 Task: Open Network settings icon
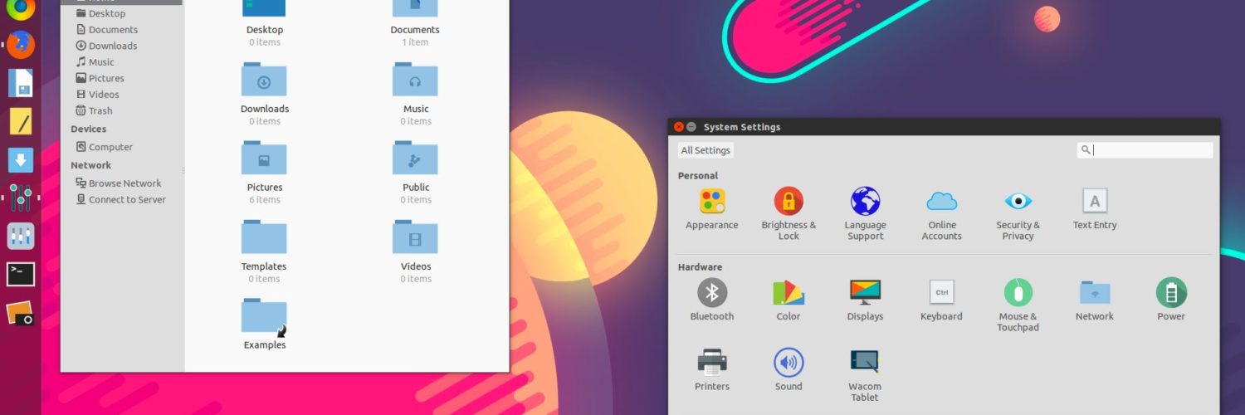1095,293
